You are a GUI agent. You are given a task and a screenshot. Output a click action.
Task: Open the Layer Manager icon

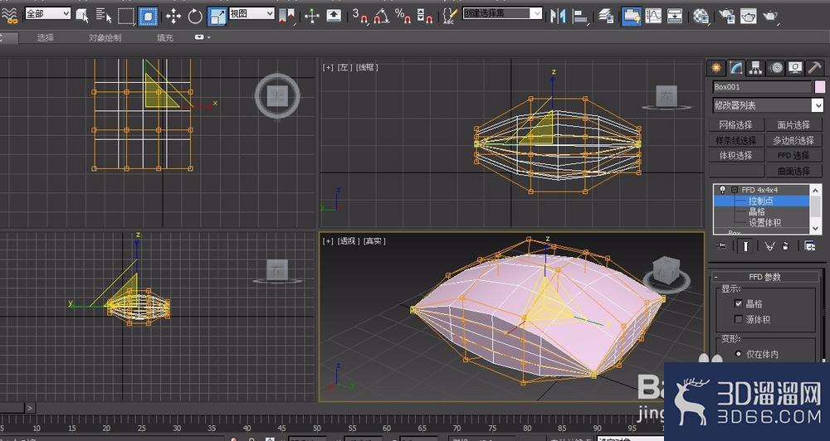(x=606, y=16)
